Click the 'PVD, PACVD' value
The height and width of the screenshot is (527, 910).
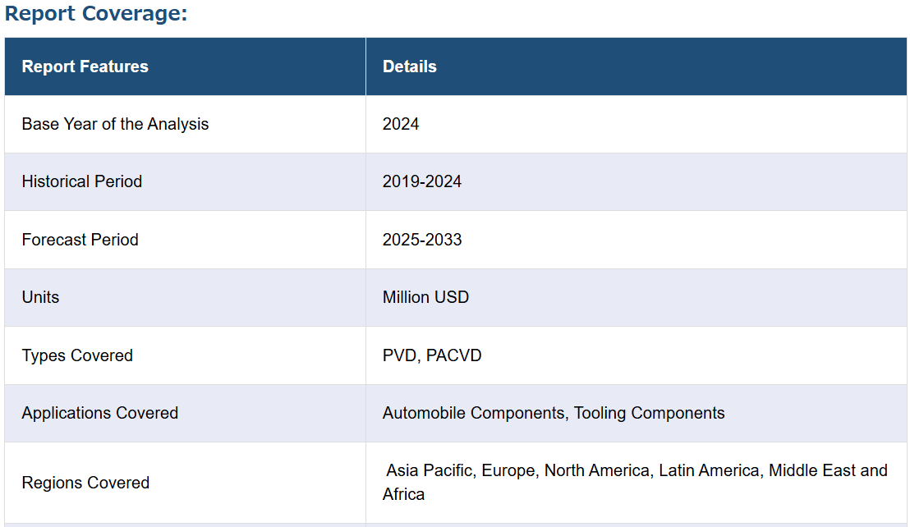[x=432, y=355]
